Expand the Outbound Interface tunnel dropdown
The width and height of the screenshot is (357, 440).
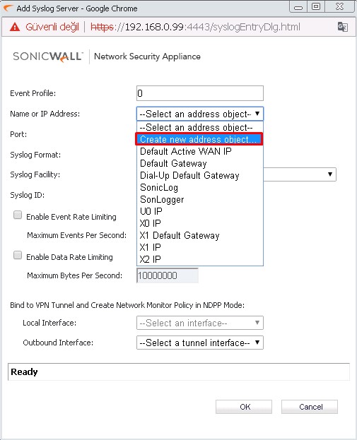(199, 343)
